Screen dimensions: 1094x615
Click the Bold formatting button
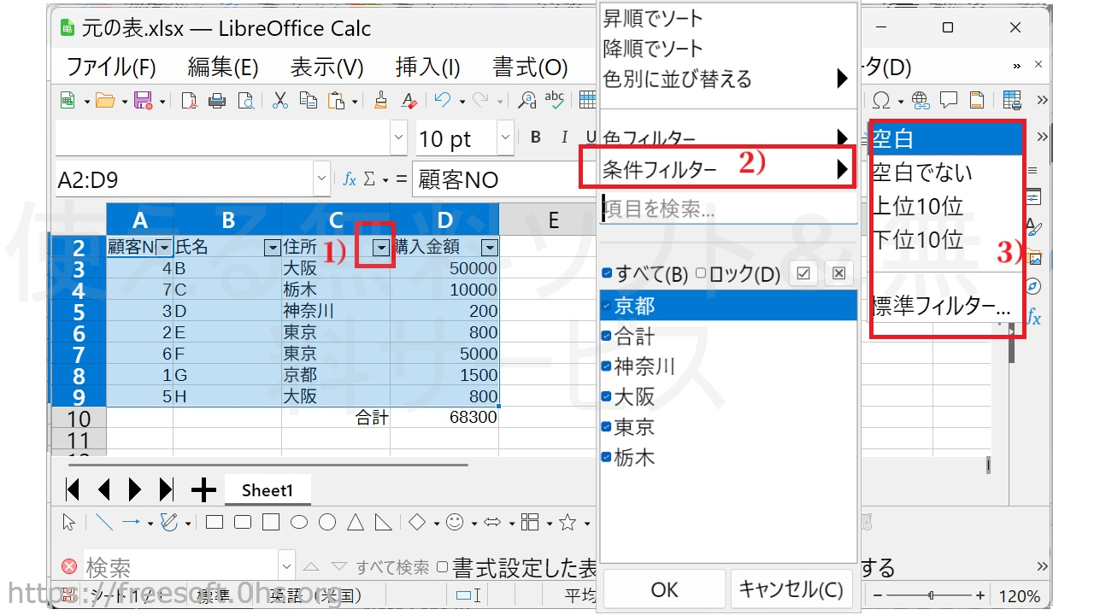click(x=536, y=138)
